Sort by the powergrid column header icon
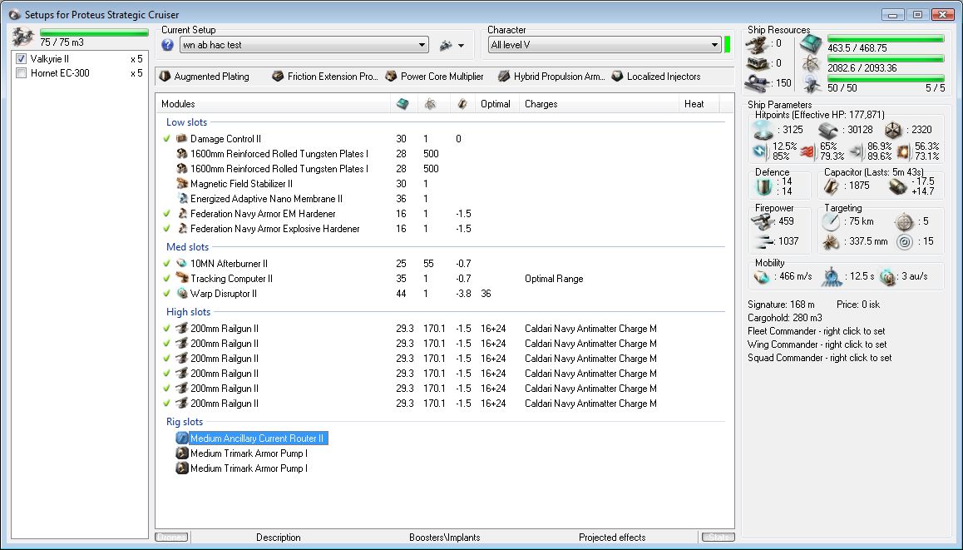 pyautogui.click(x=430, y=104)
